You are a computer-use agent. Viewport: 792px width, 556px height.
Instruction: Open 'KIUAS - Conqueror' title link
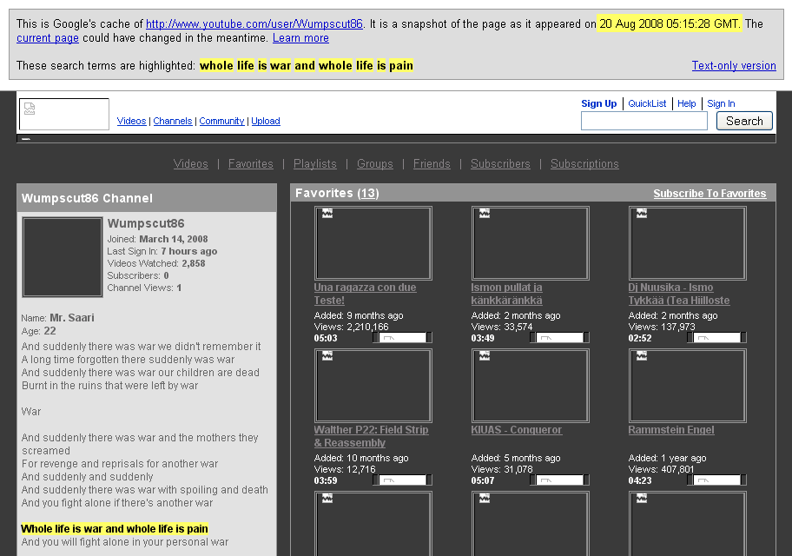coord(516,430)
